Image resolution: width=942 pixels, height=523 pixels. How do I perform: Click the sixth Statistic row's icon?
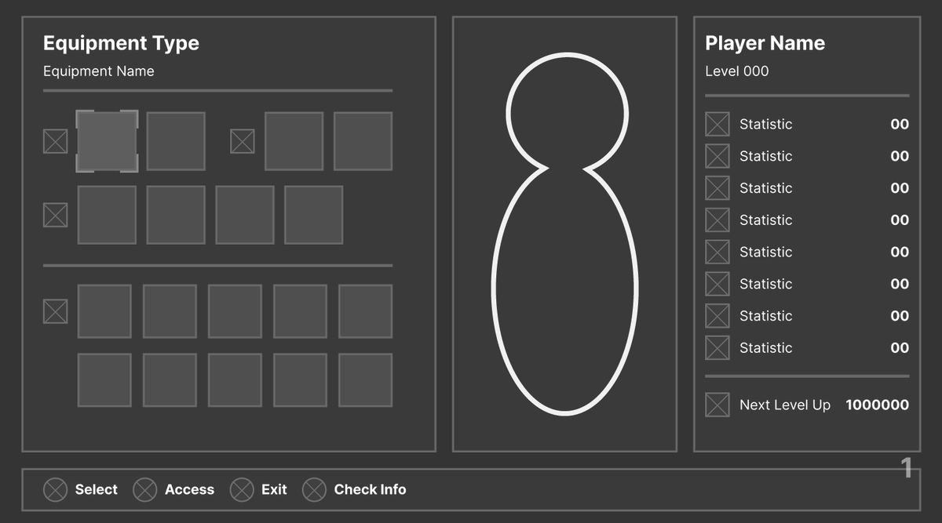click(717, 284)
